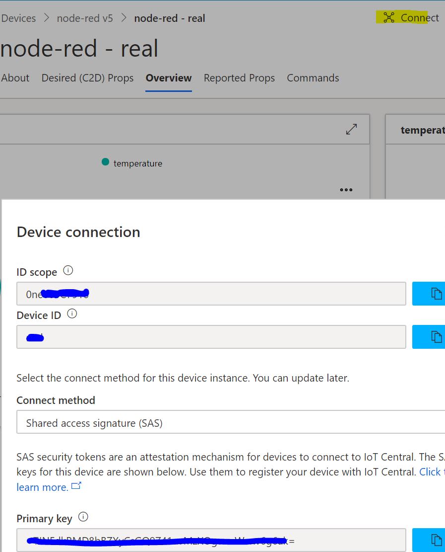Image resolution: width=445 pixels, height=552 pixels.
Task: Open the Connect method dropdown
Action: [x=231, y=423]
